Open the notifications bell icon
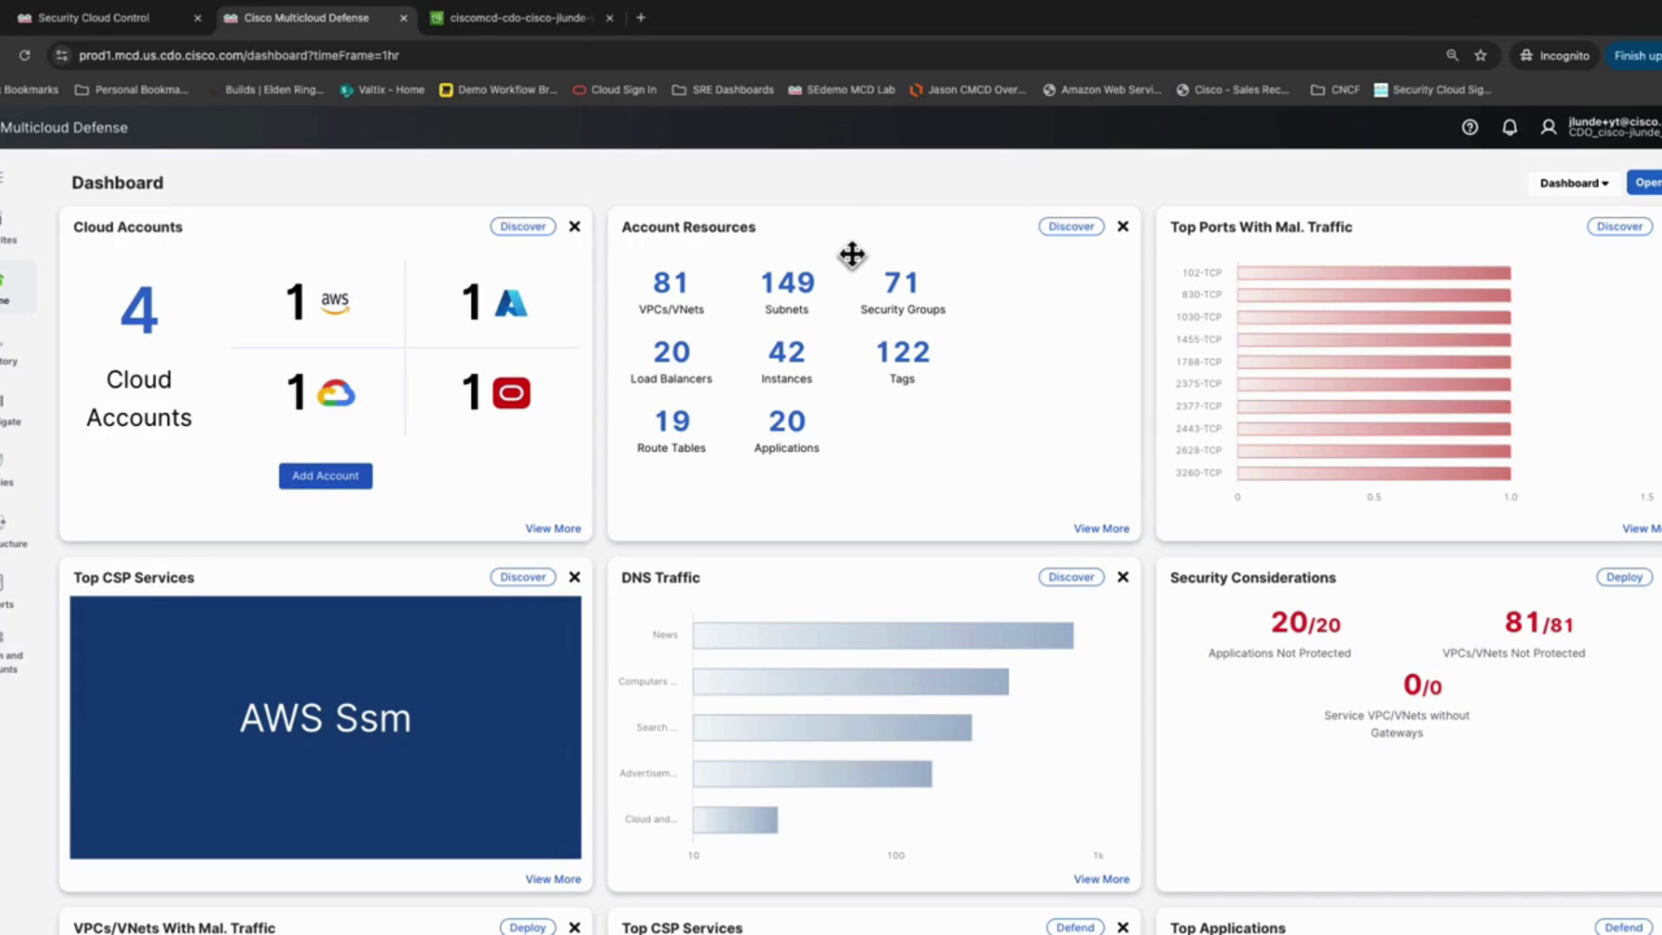Image resolution: width=1662 pixels, height=935 pixels. pyautogui.click(x=1510, y=127)
